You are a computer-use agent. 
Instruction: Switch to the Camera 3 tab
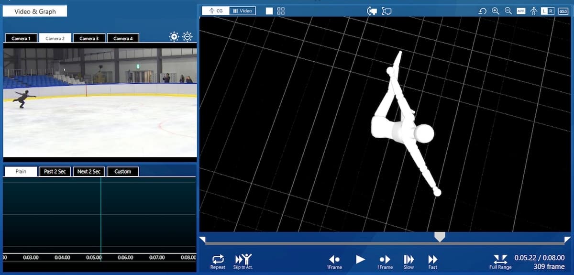point(89,38)
